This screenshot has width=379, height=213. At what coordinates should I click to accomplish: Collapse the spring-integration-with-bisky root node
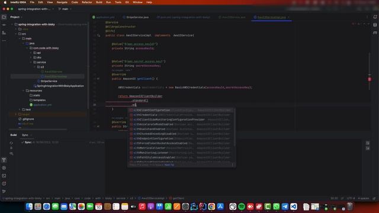(x=12, y=24)
